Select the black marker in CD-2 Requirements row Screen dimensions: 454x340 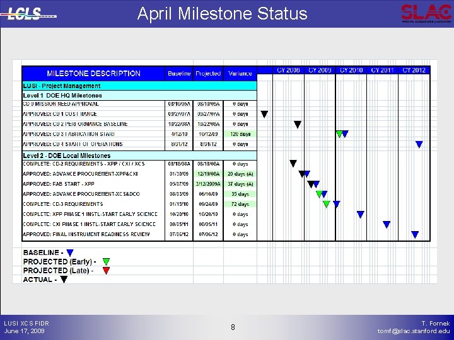point(293,164)
